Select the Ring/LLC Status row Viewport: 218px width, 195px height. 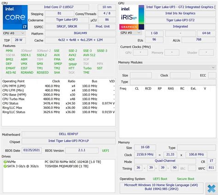[x=58, y=112]
